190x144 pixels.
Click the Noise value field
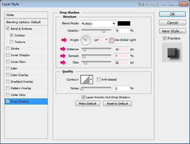tap(122, 88)
